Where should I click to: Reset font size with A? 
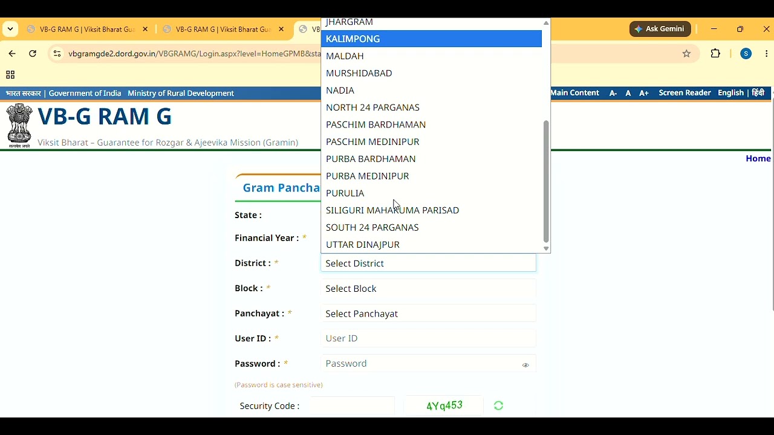click(628, 93)
